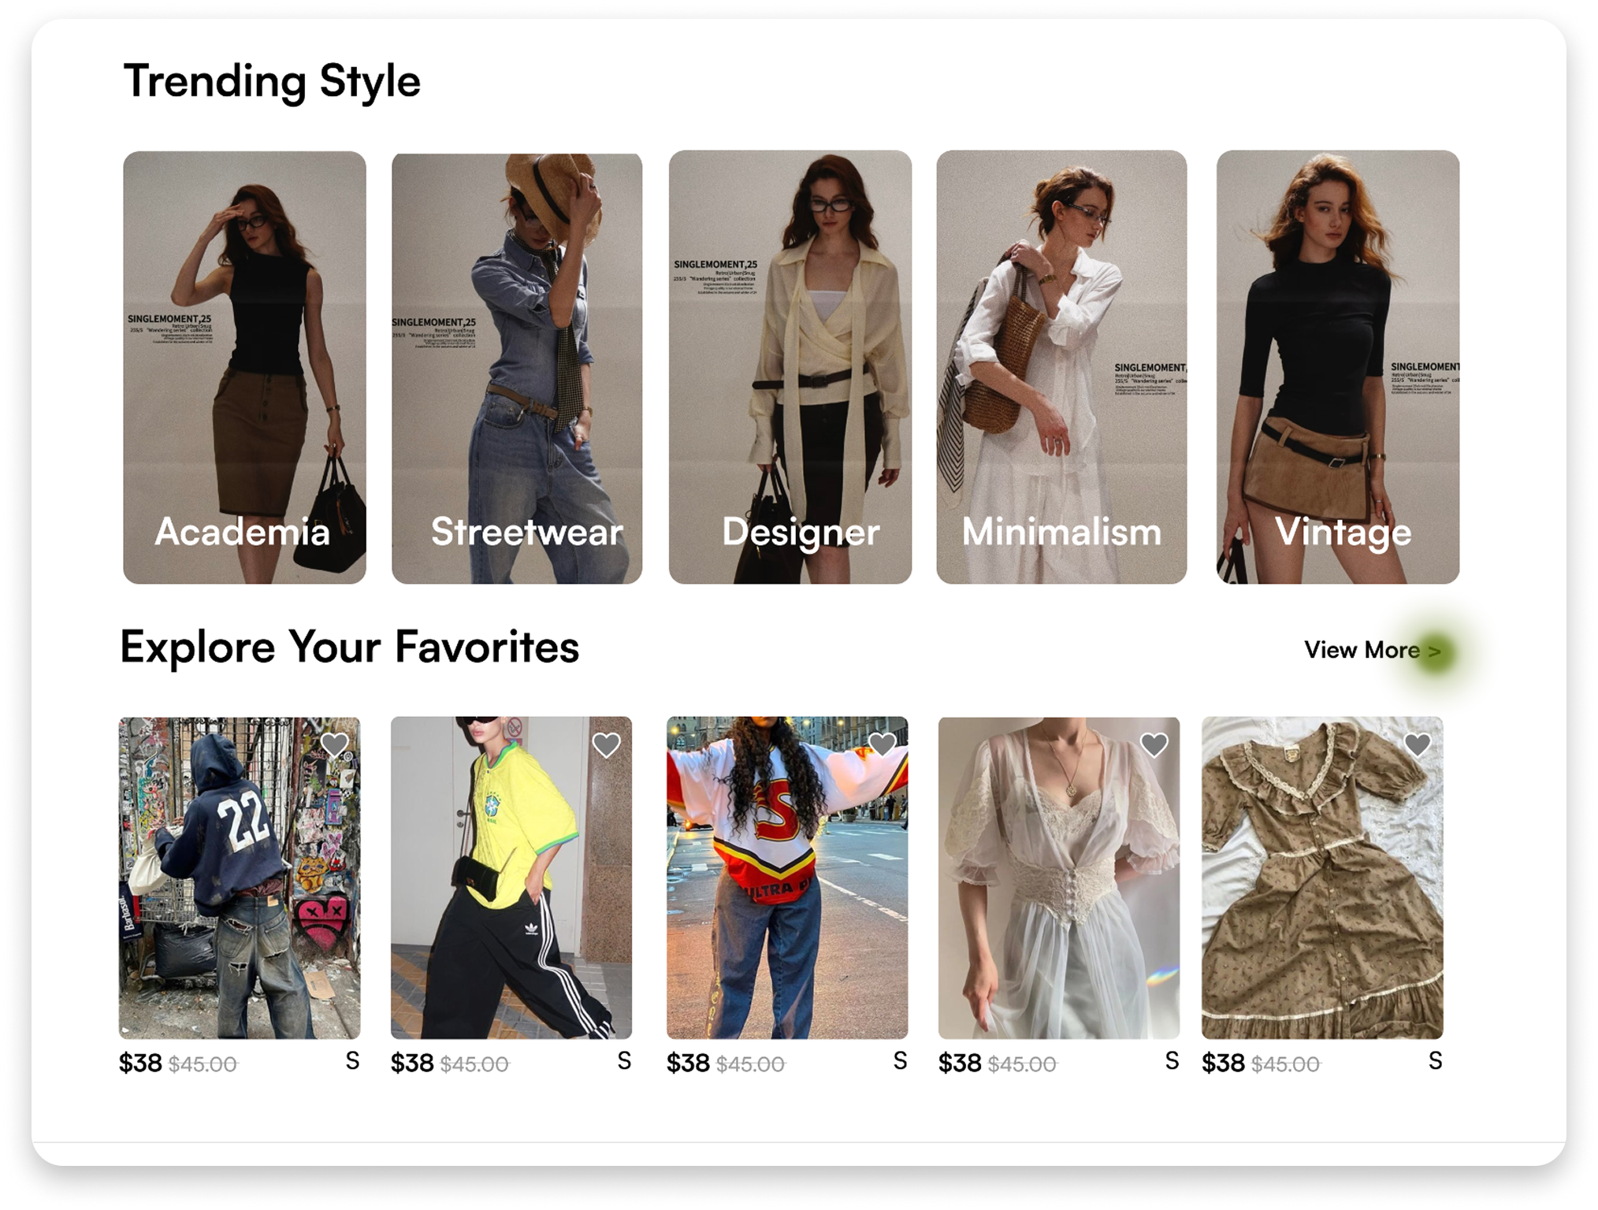The image size is (1598, 1210).
Task: Open the Designer trending style
Action: (x=790, y=367)
